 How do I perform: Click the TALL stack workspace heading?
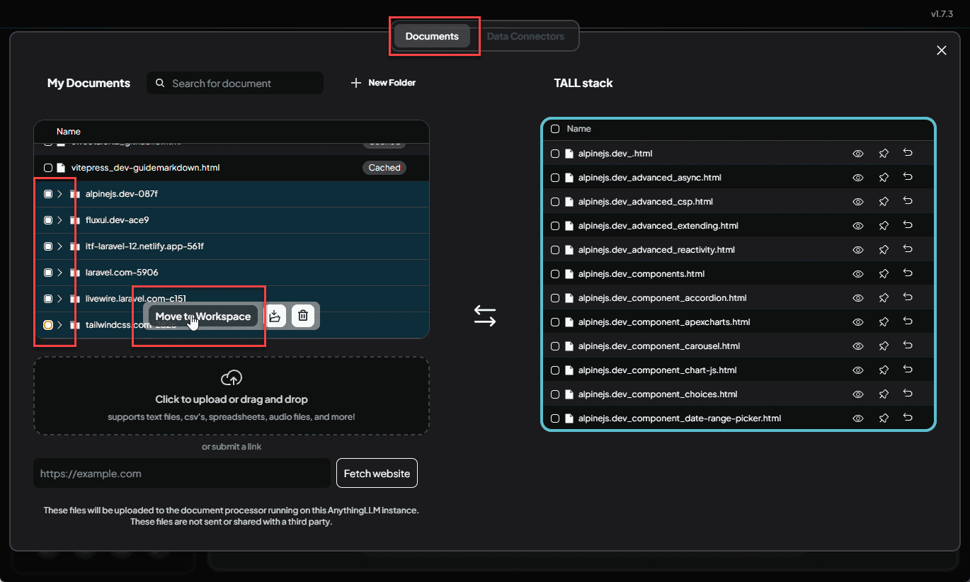583,83
